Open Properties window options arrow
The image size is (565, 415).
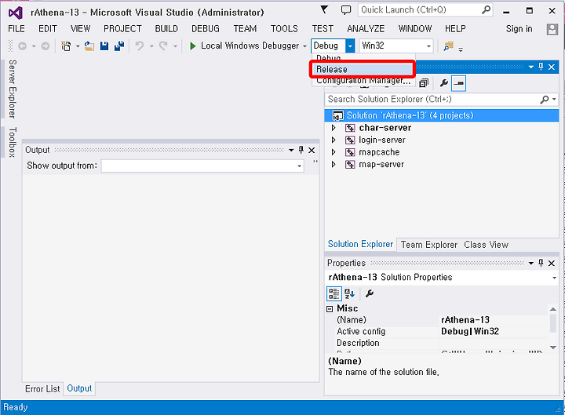click(530, 264)
